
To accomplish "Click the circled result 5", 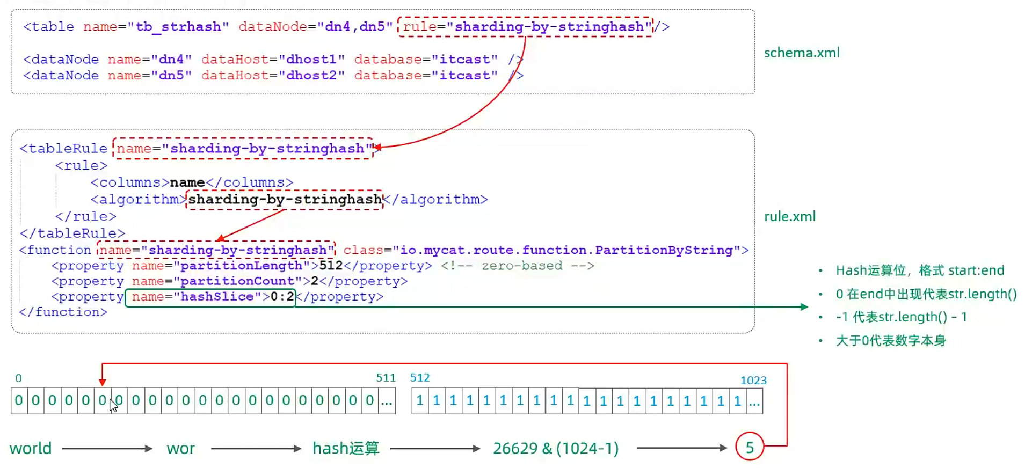I will (x=750, y=447).
